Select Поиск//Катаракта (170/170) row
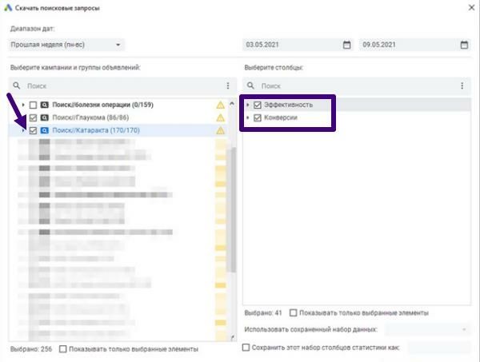Viewport: 480px width, 362px height. click(96, 130)
